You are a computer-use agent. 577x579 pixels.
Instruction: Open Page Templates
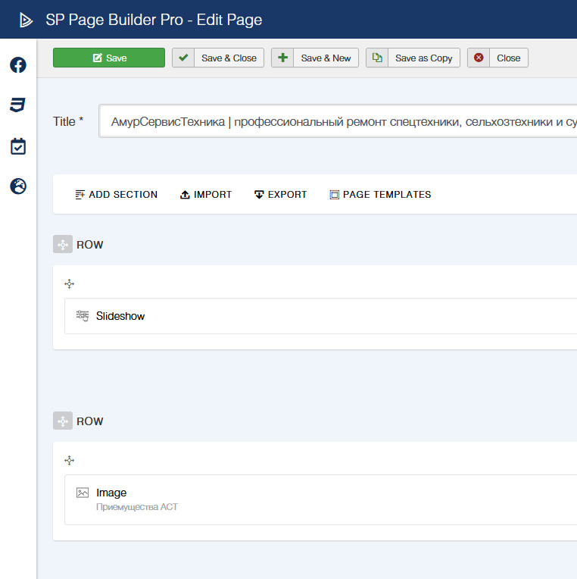(380, 195)
